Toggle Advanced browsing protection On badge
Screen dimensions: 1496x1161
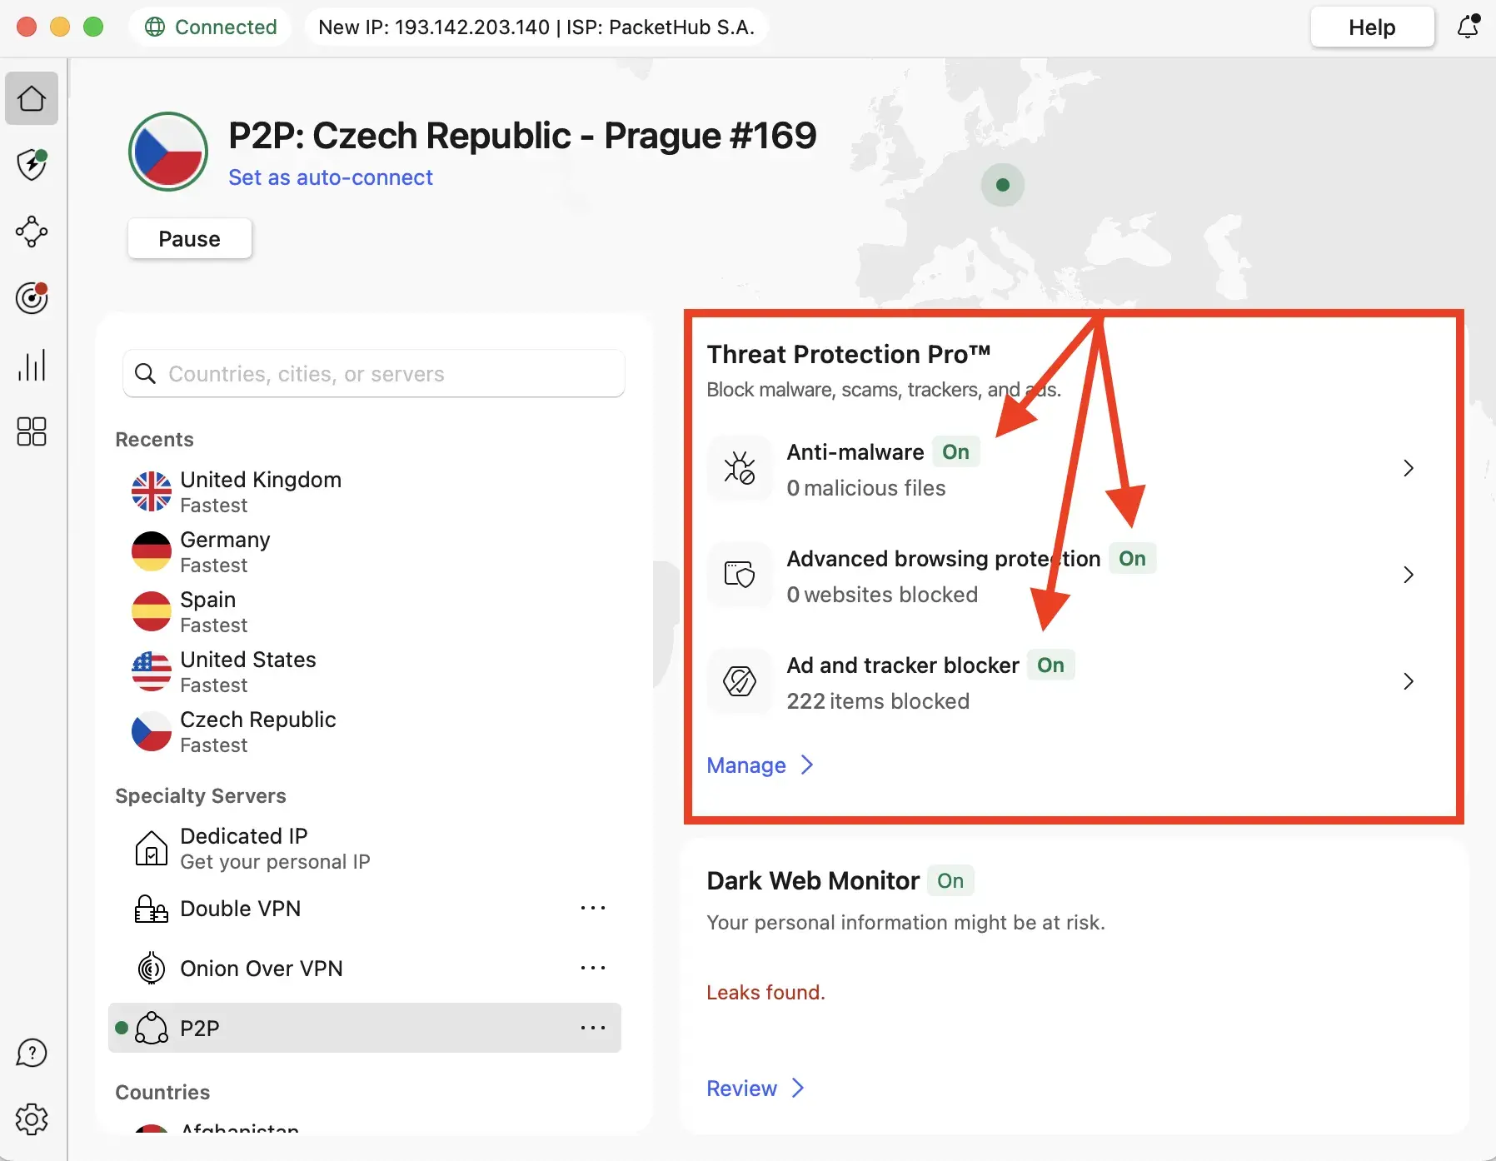[x=1133, y=558]
